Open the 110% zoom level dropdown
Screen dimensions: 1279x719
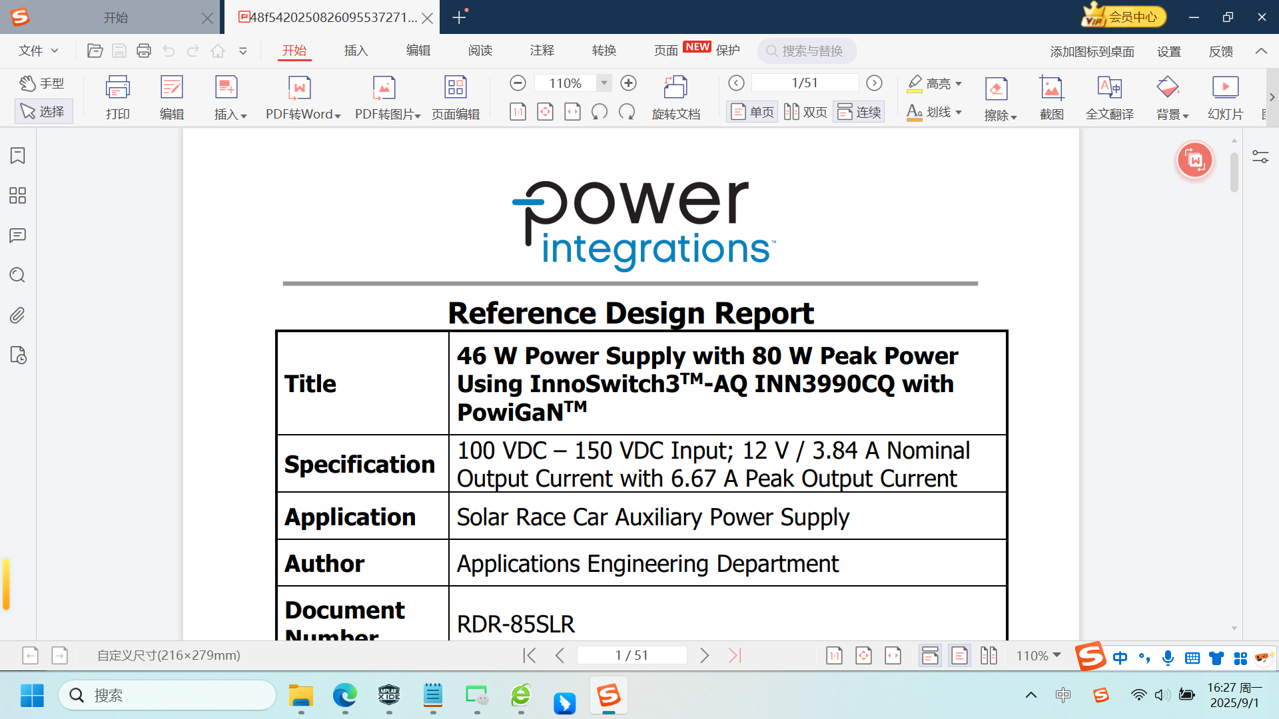pyautogui.click(x=604, y=83)
